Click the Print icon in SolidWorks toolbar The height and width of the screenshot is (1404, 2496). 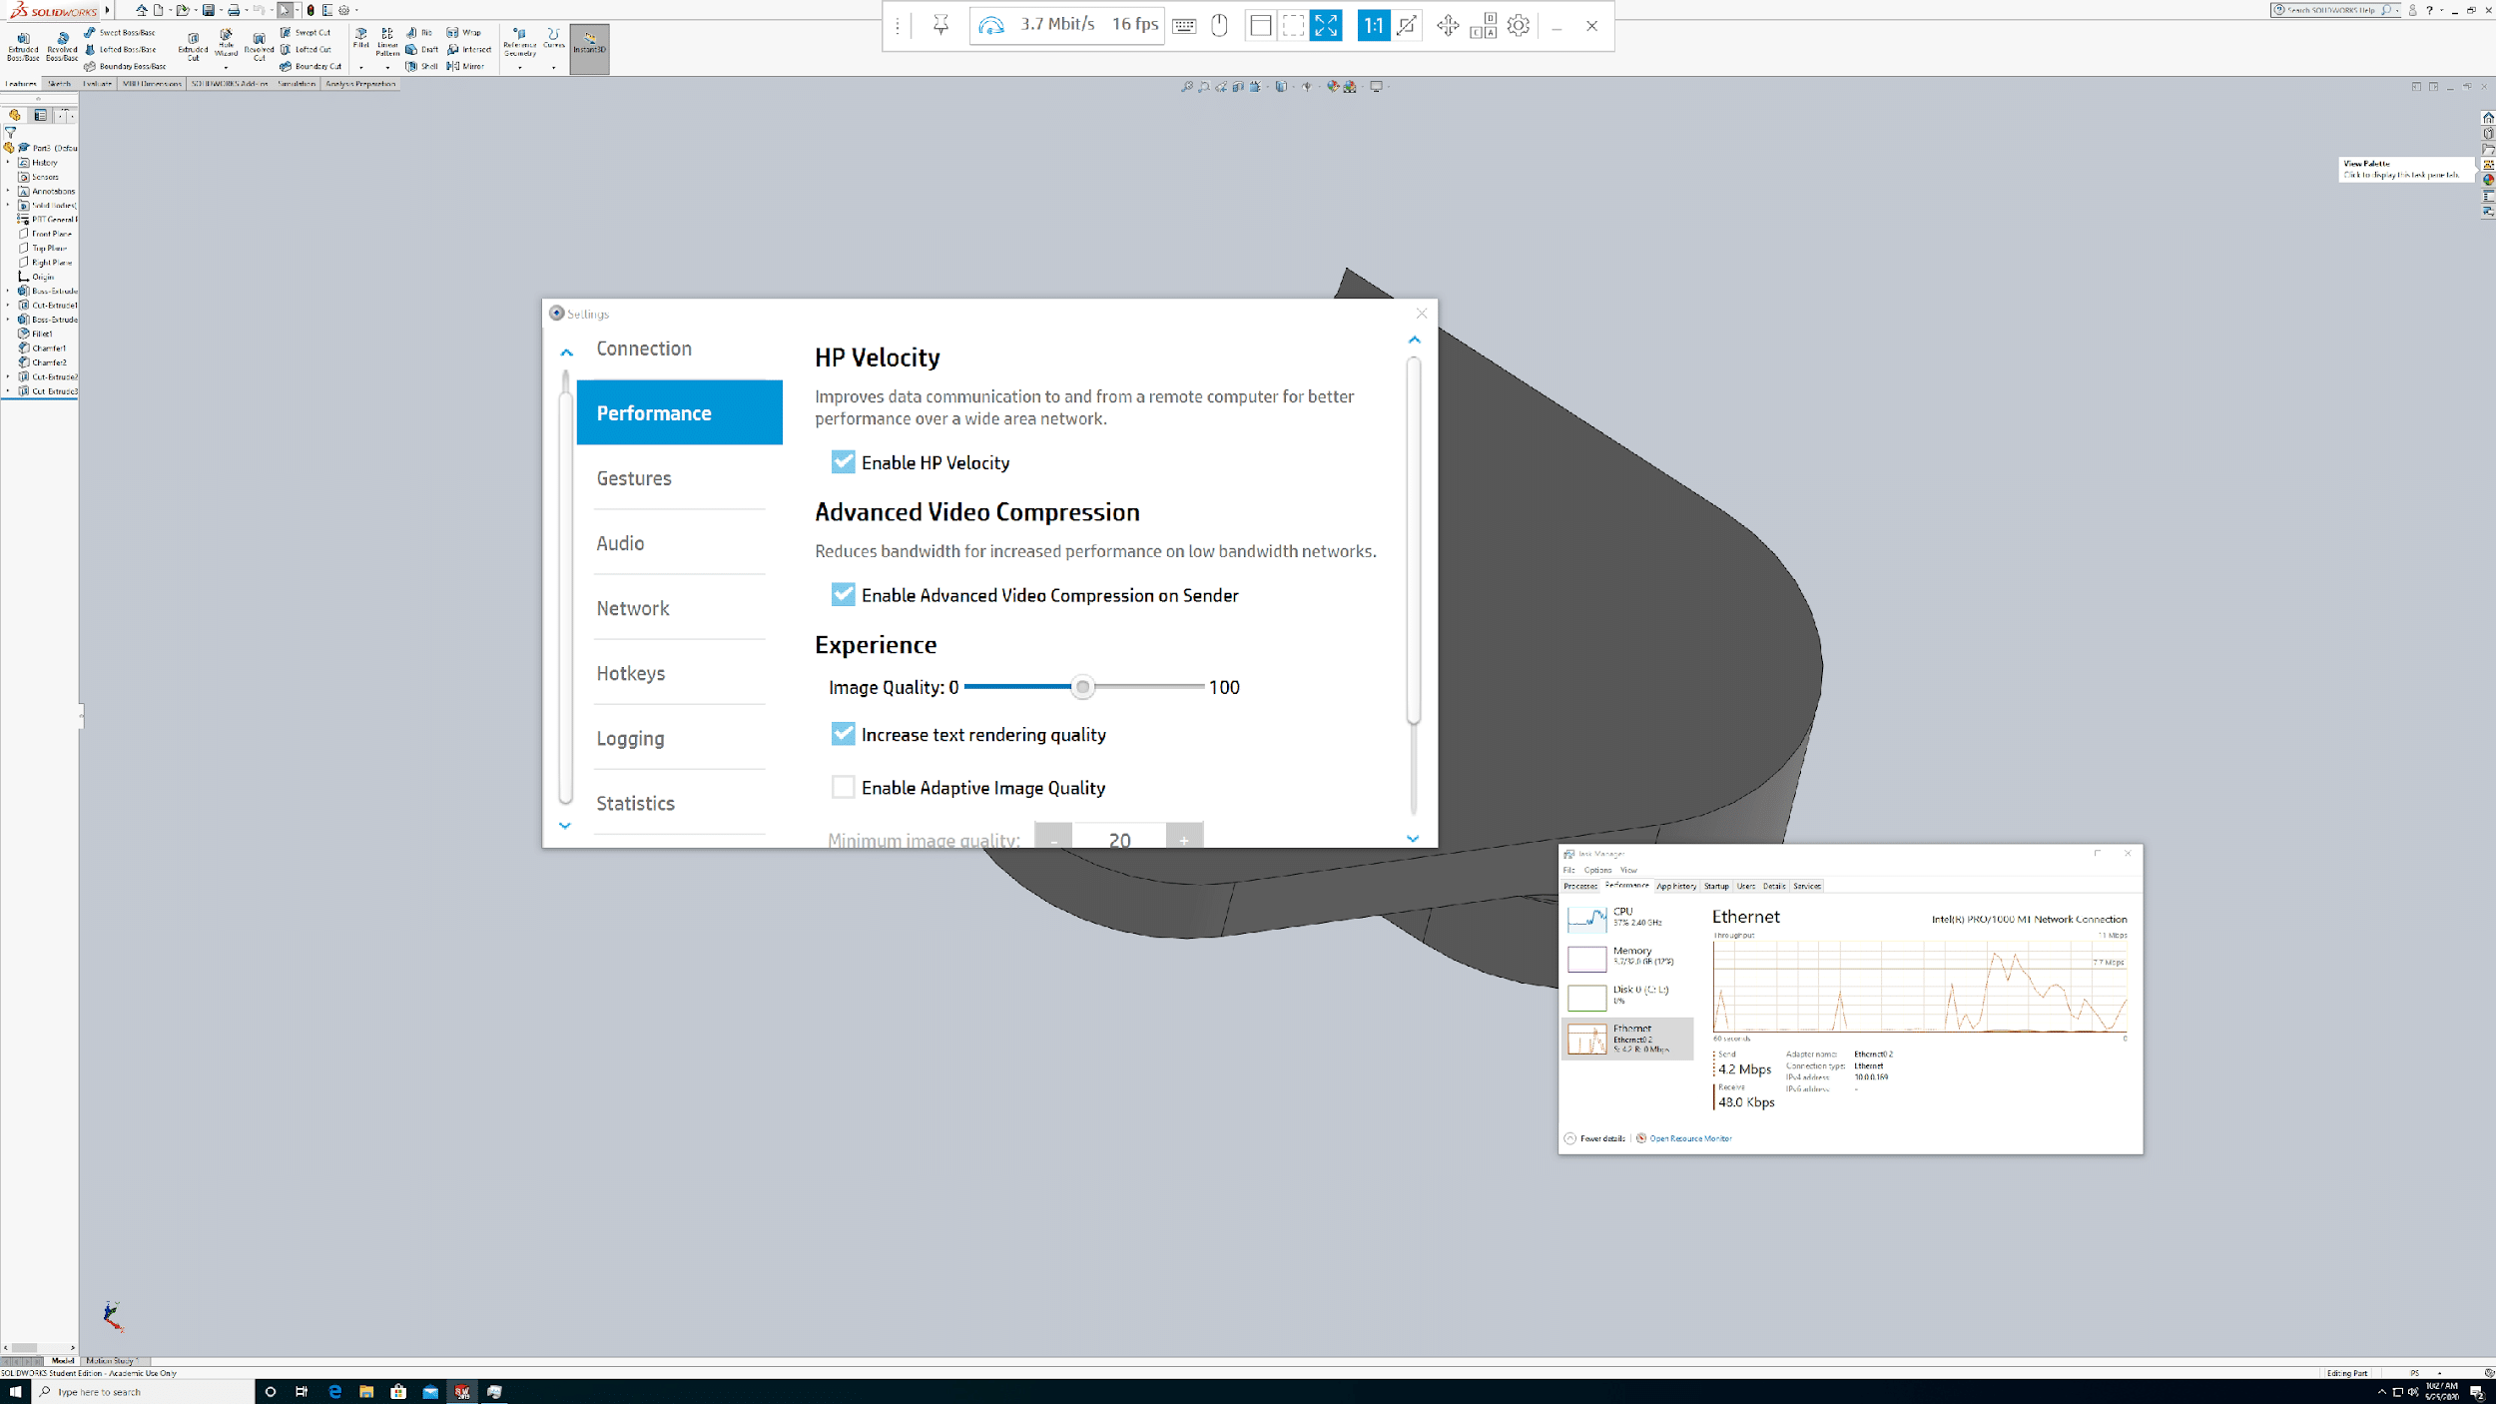234,10
